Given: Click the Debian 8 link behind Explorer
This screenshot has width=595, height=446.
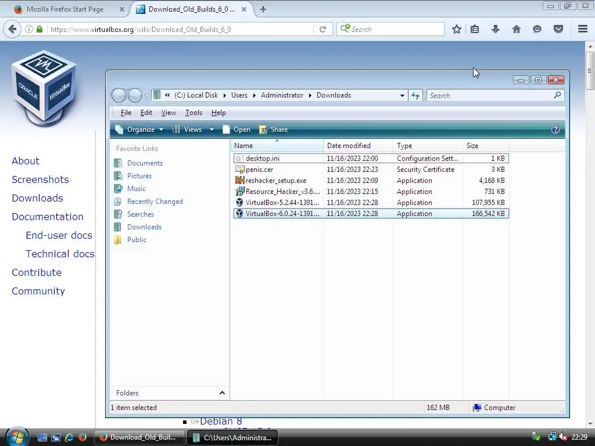Looking at the screenshot, I should click(221, 422).
